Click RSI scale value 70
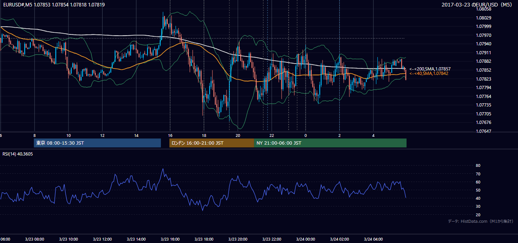Viewport: 518px width, 243px height. tap(478, 174)
